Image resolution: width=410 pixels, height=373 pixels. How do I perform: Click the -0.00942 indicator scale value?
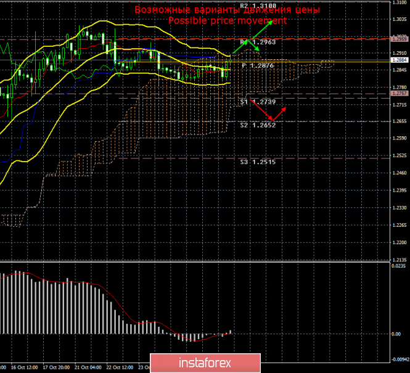(400, 359)
